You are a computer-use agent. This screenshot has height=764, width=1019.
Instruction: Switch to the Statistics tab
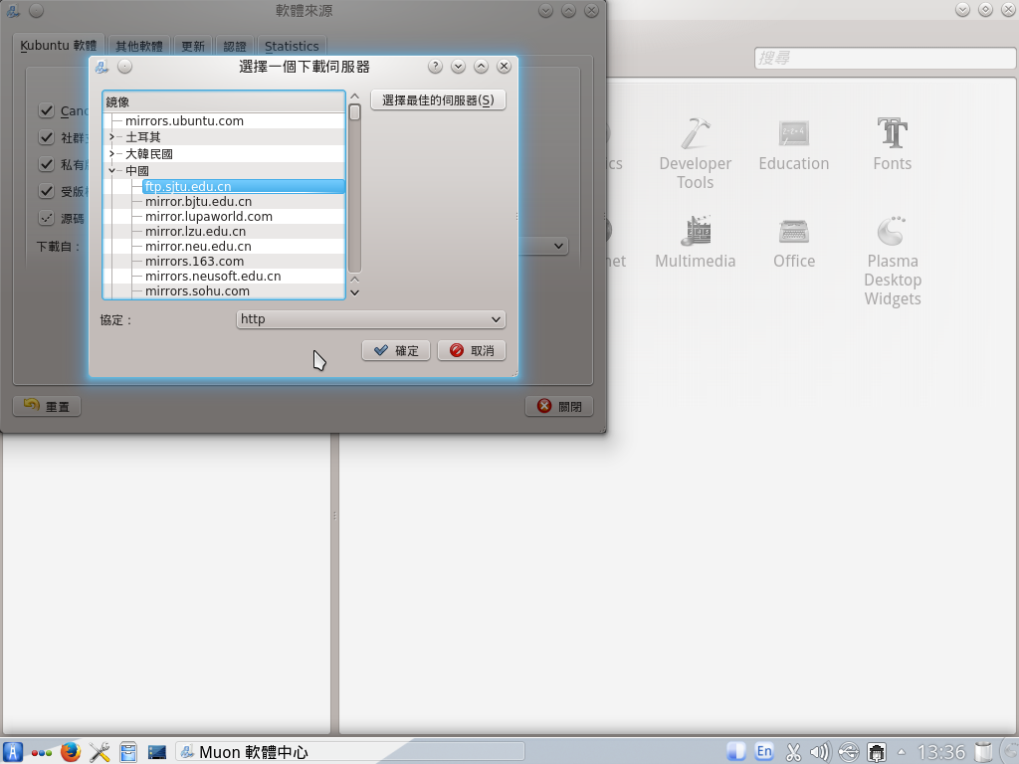[292, 46]
